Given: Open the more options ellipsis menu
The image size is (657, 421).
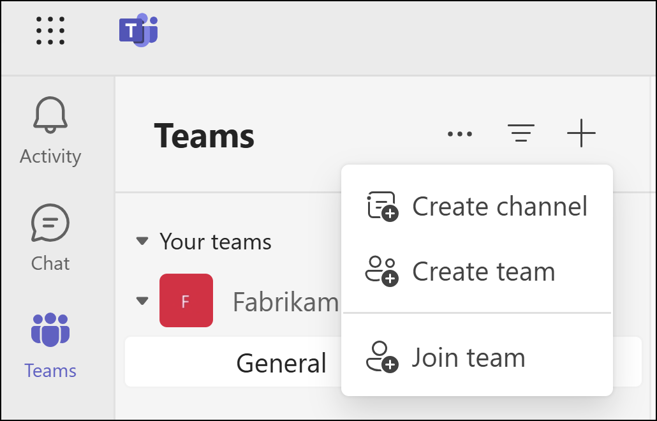Looking at the screenshot, I should (459, 134).
